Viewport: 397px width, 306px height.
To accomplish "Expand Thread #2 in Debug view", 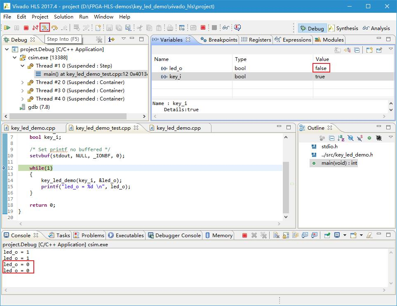I will tap(23, 82).
